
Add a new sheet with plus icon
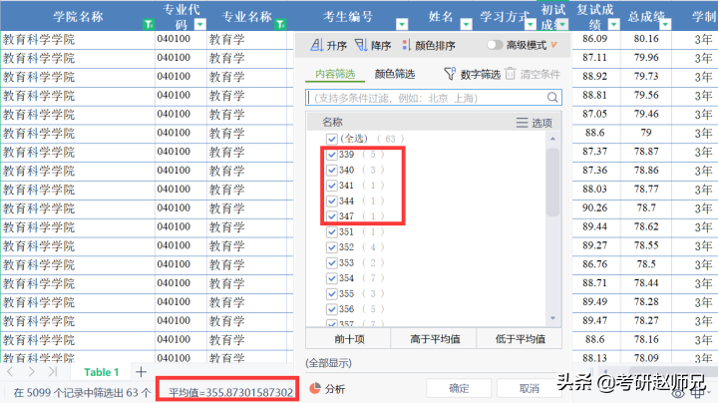coord(141,372)
